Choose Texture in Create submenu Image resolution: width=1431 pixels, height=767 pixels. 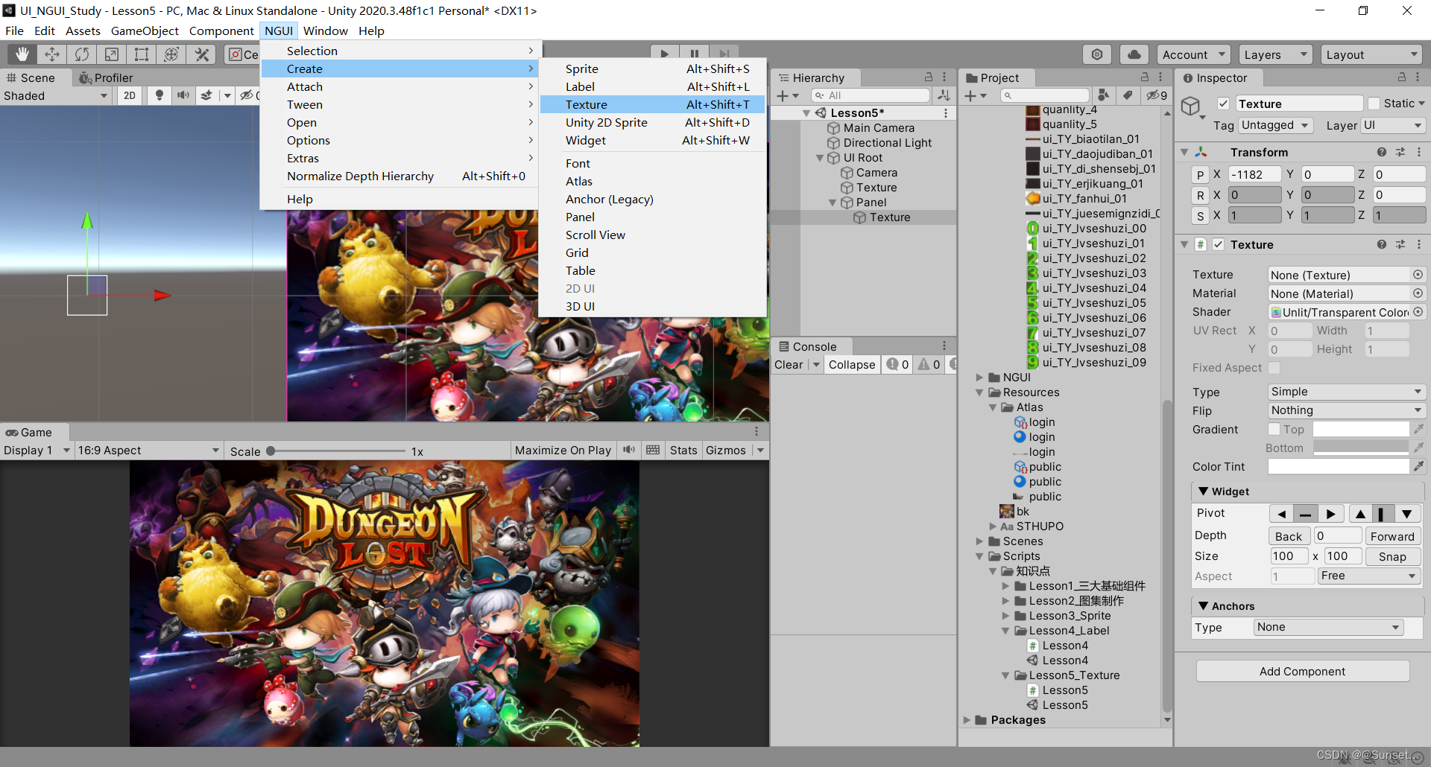[x=653, y=104]
